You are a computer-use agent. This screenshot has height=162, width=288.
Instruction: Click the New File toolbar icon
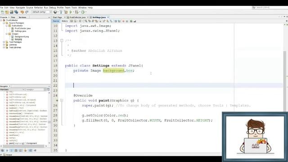3,12
